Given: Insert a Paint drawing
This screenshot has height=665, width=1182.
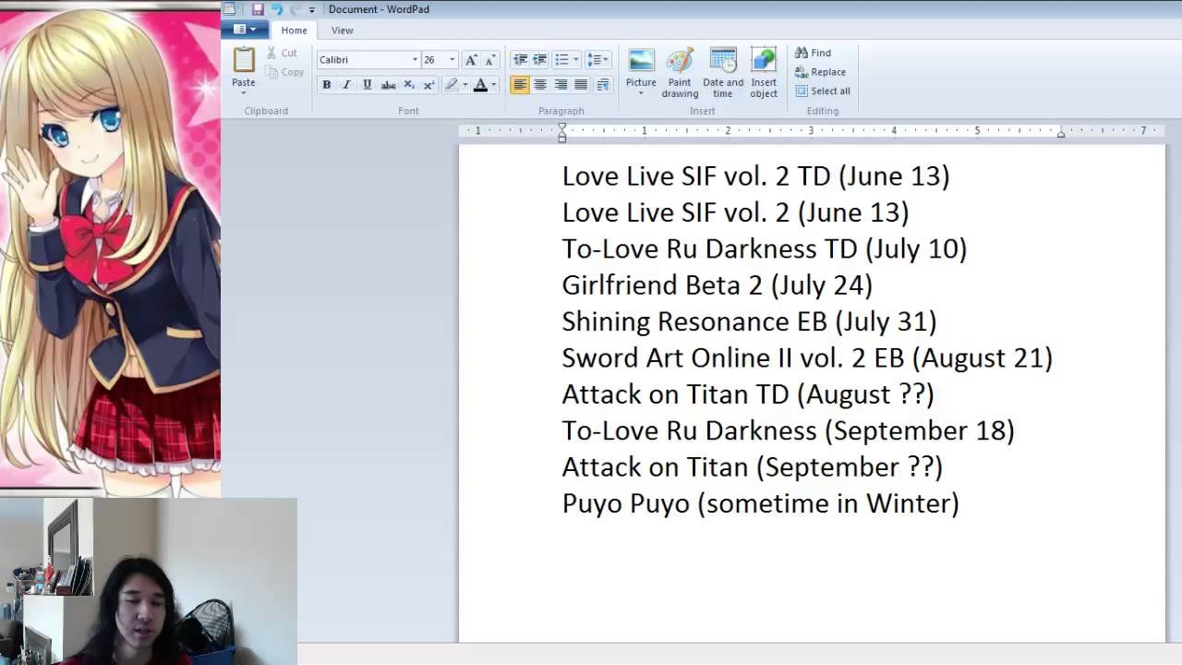Looking at the screenshot, I should 680,72.
